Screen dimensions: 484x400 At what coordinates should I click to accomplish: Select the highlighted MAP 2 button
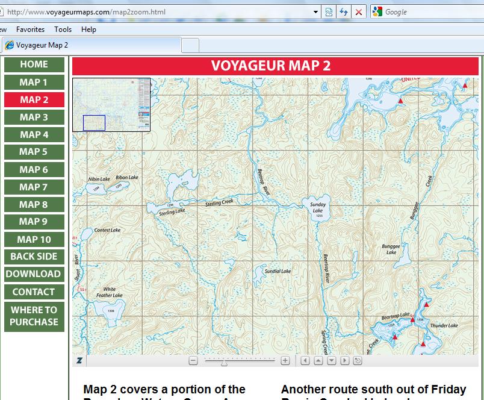click(x=34, y=99)
